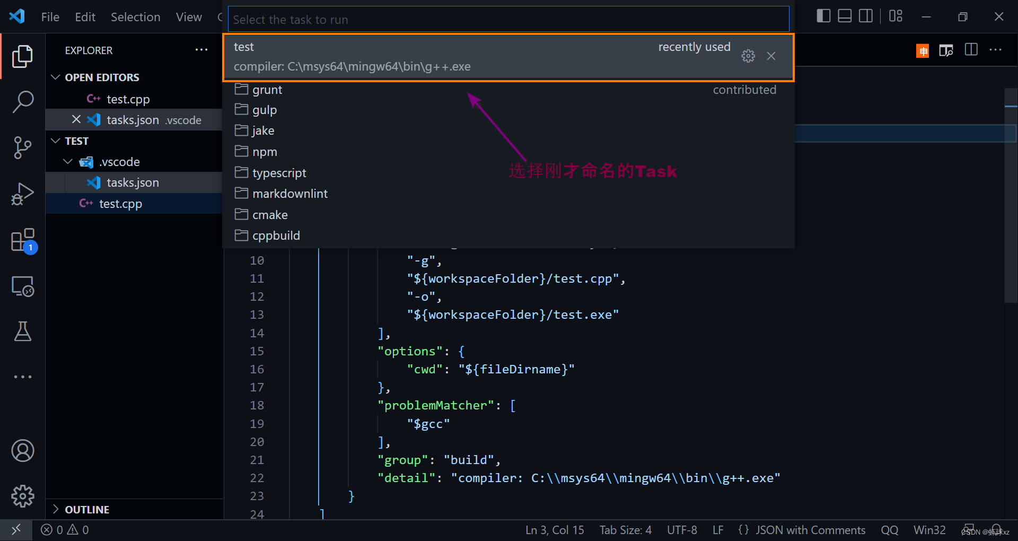The height and width of the screenshot is (541, 1018).
Task: Open the Testing flask view
Action: pyautogui.click(x=22, y=331)
